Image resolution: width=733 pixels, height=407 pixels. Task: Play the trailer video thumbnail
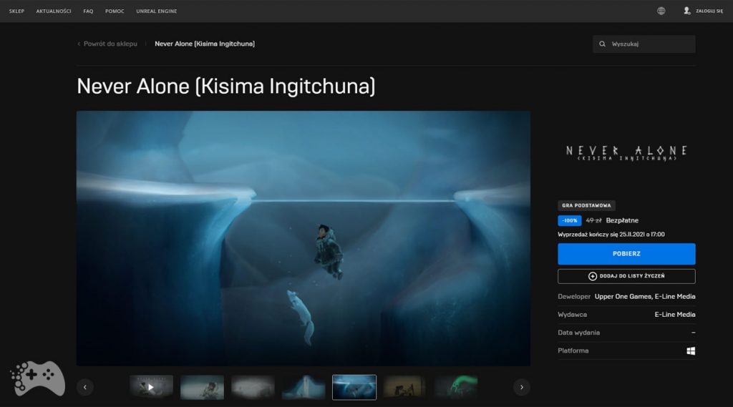[x=151, y=387]
